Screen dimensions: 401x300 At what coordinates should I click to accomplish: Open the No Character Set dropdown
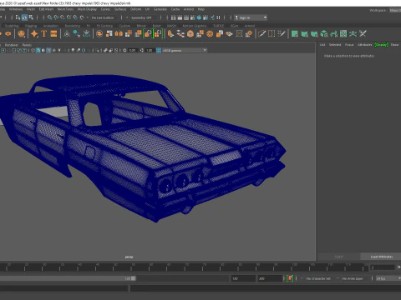(318, 278)
